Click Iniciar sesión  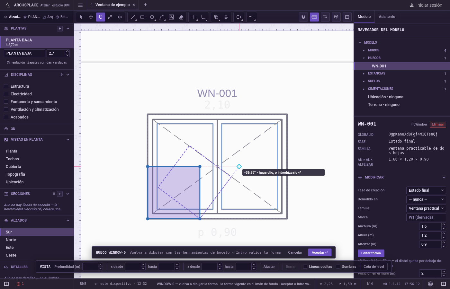pos(426,5)
